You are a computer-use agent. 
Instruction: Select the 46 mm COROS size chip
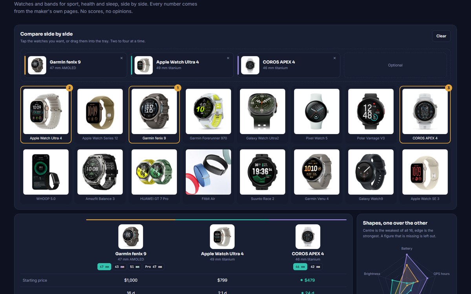tap(300, 267)
